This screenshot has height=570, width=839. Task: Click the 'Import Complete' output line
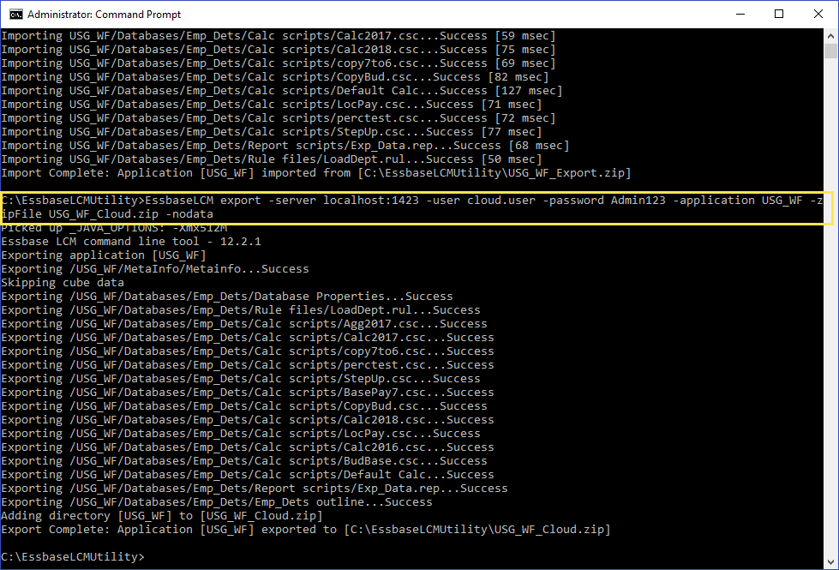point(315,173)
